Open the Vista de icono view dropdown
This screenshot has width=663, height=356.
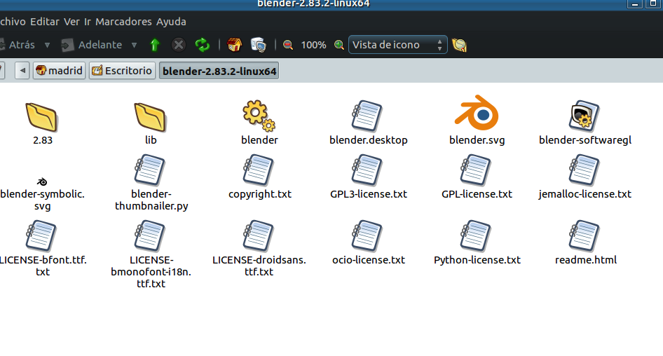(x=397, y=45)
